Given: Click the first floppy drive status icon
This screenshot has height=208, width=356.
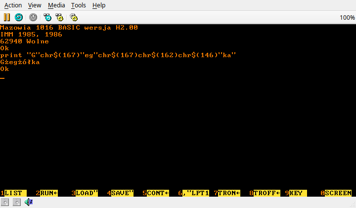Looking at the screenshot, I should point(5,202).
